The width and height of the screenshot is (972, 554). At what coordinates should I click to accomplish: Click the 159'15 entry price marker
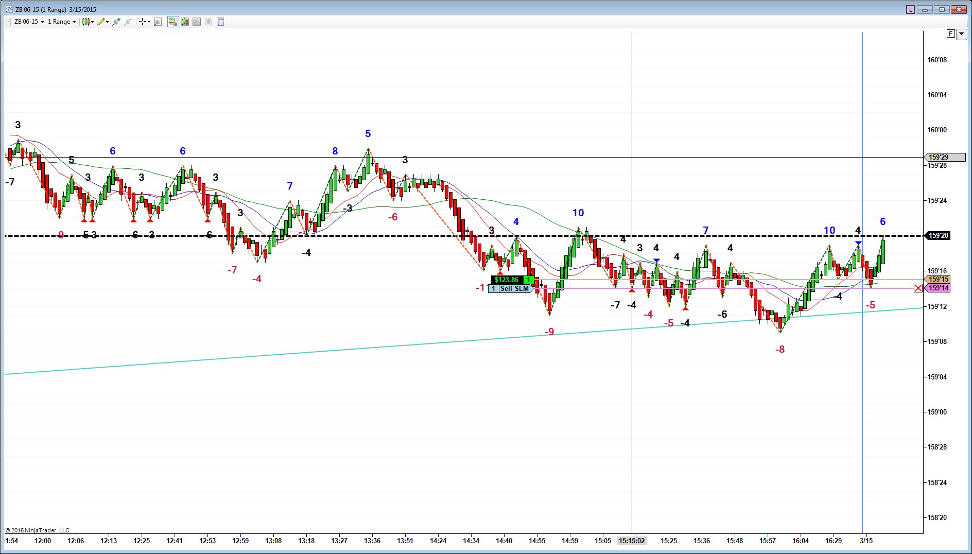pyautogui.click(x=938, y=280)
